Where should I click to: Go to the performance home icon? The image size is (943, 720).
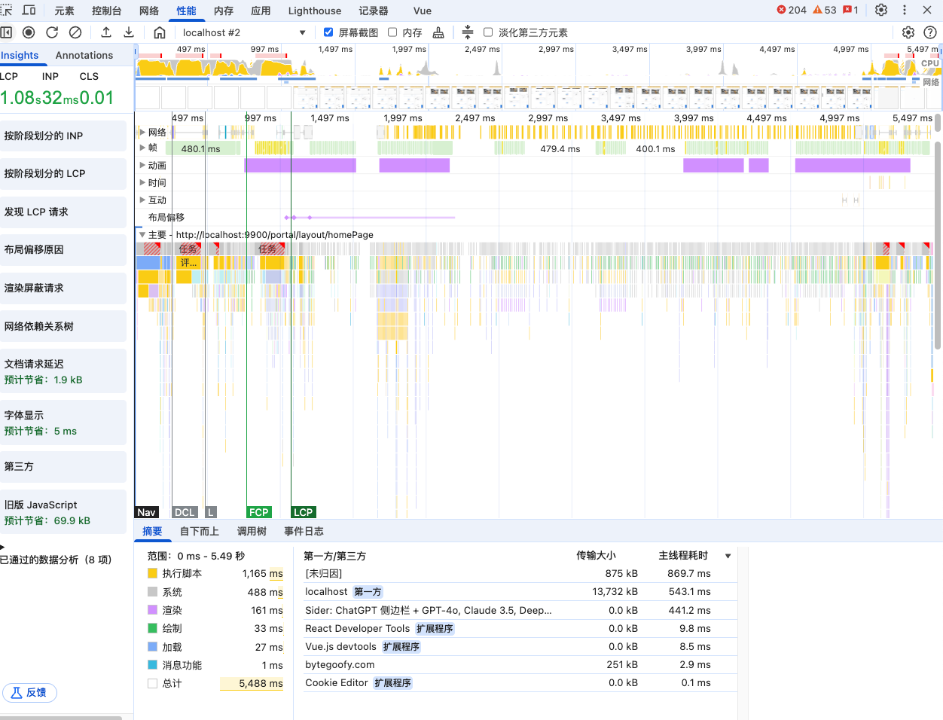[160, 32]
